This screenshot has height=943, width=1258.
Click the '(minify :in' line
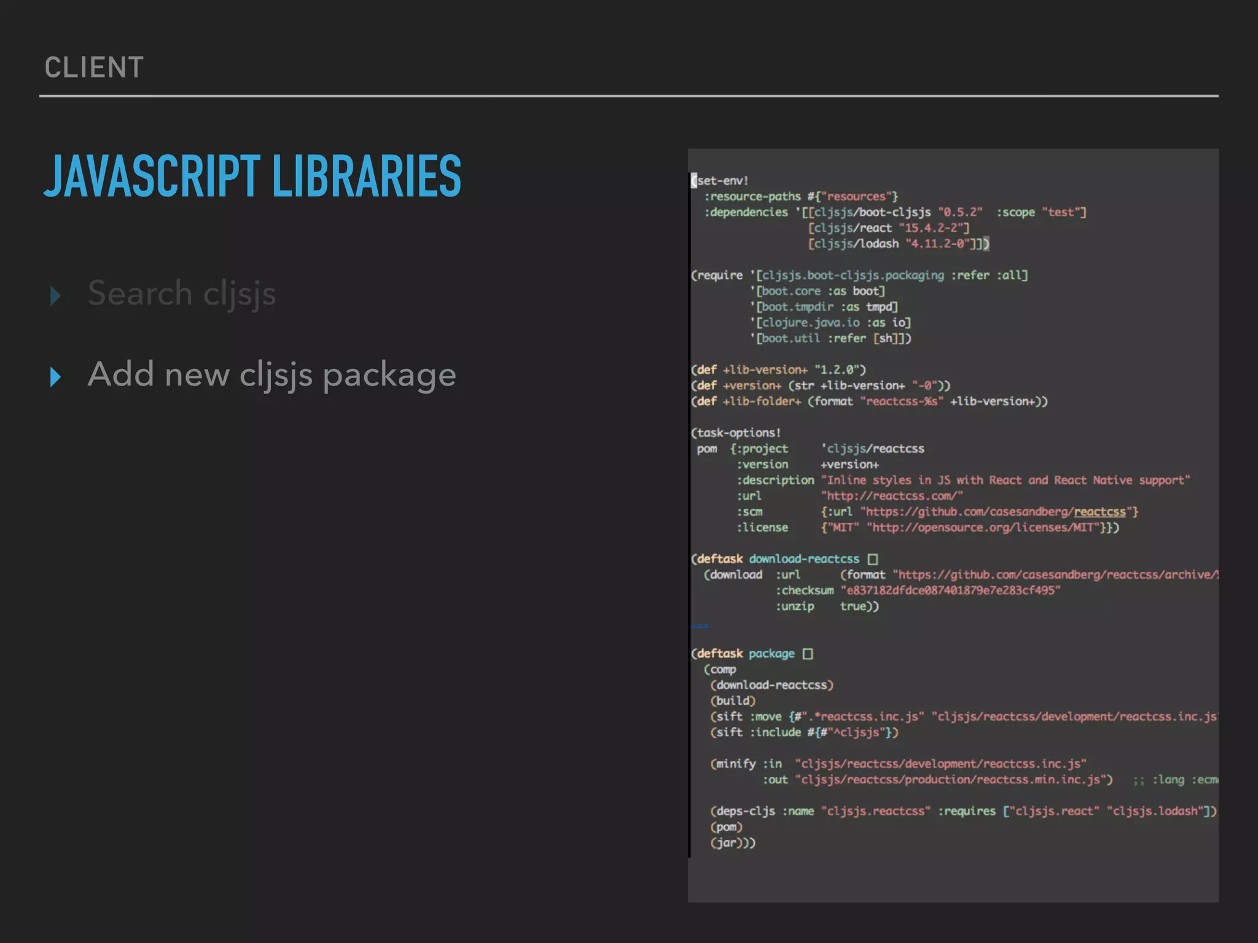[x=899, y=764]
